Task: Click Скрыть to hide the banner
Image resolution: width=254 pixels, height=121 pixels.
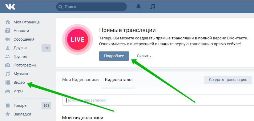Action: (x=144, y=56)
